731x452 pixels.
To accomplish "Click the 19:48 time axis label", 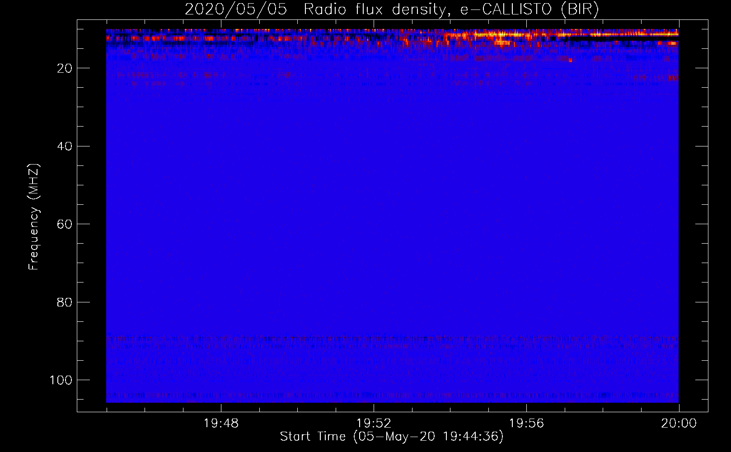I will pyautogui.click(x=221, y=424).
